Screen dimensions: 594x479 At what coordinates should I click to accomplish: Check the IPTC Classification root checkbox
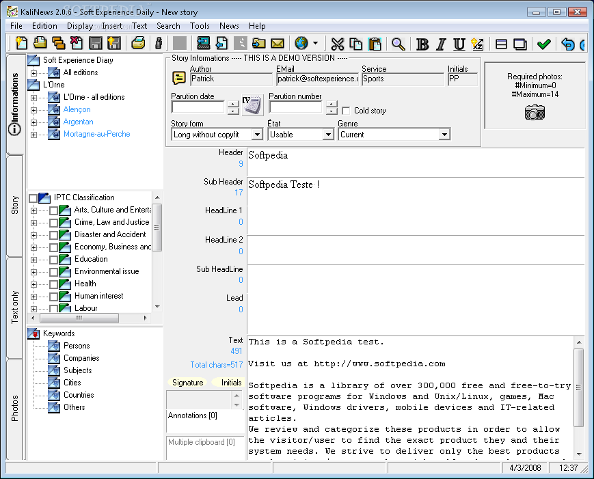(33, 198)
